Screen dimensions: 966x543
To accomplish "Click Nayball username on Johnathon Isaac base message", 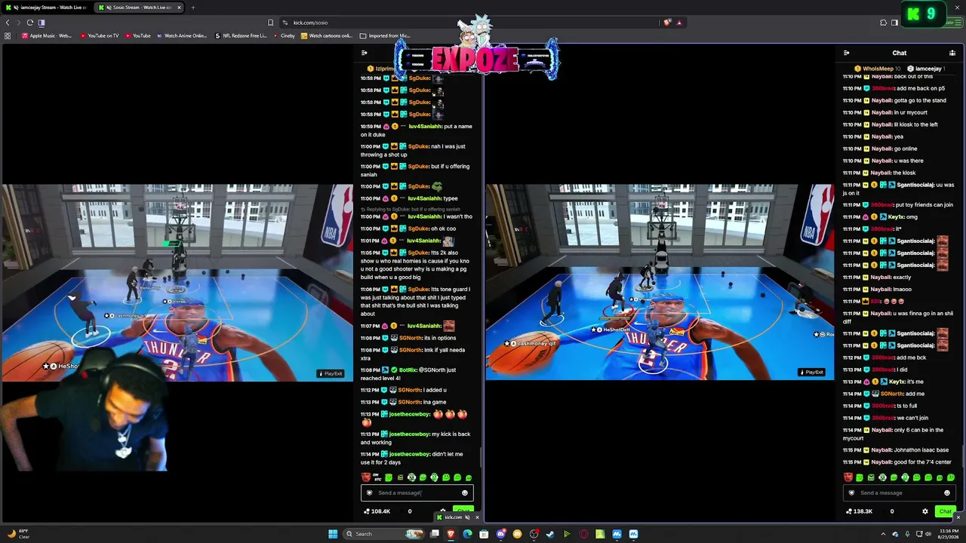I will pyautogui.click(x=881, y=450).
